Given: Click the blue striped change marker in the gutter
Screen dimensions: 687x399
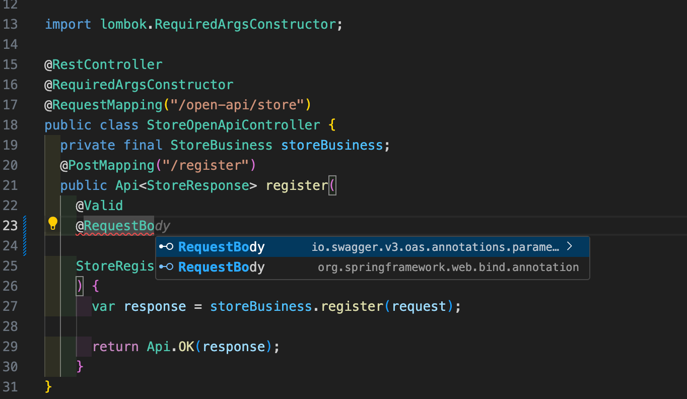Looking at the screenshot, I should tap(25, 234).
